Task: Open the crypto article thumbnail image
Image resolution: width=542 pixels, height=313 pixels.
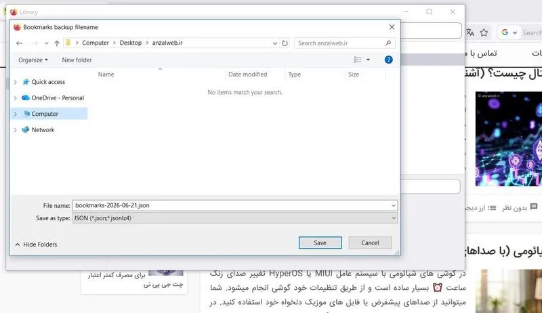Action: 509,139
